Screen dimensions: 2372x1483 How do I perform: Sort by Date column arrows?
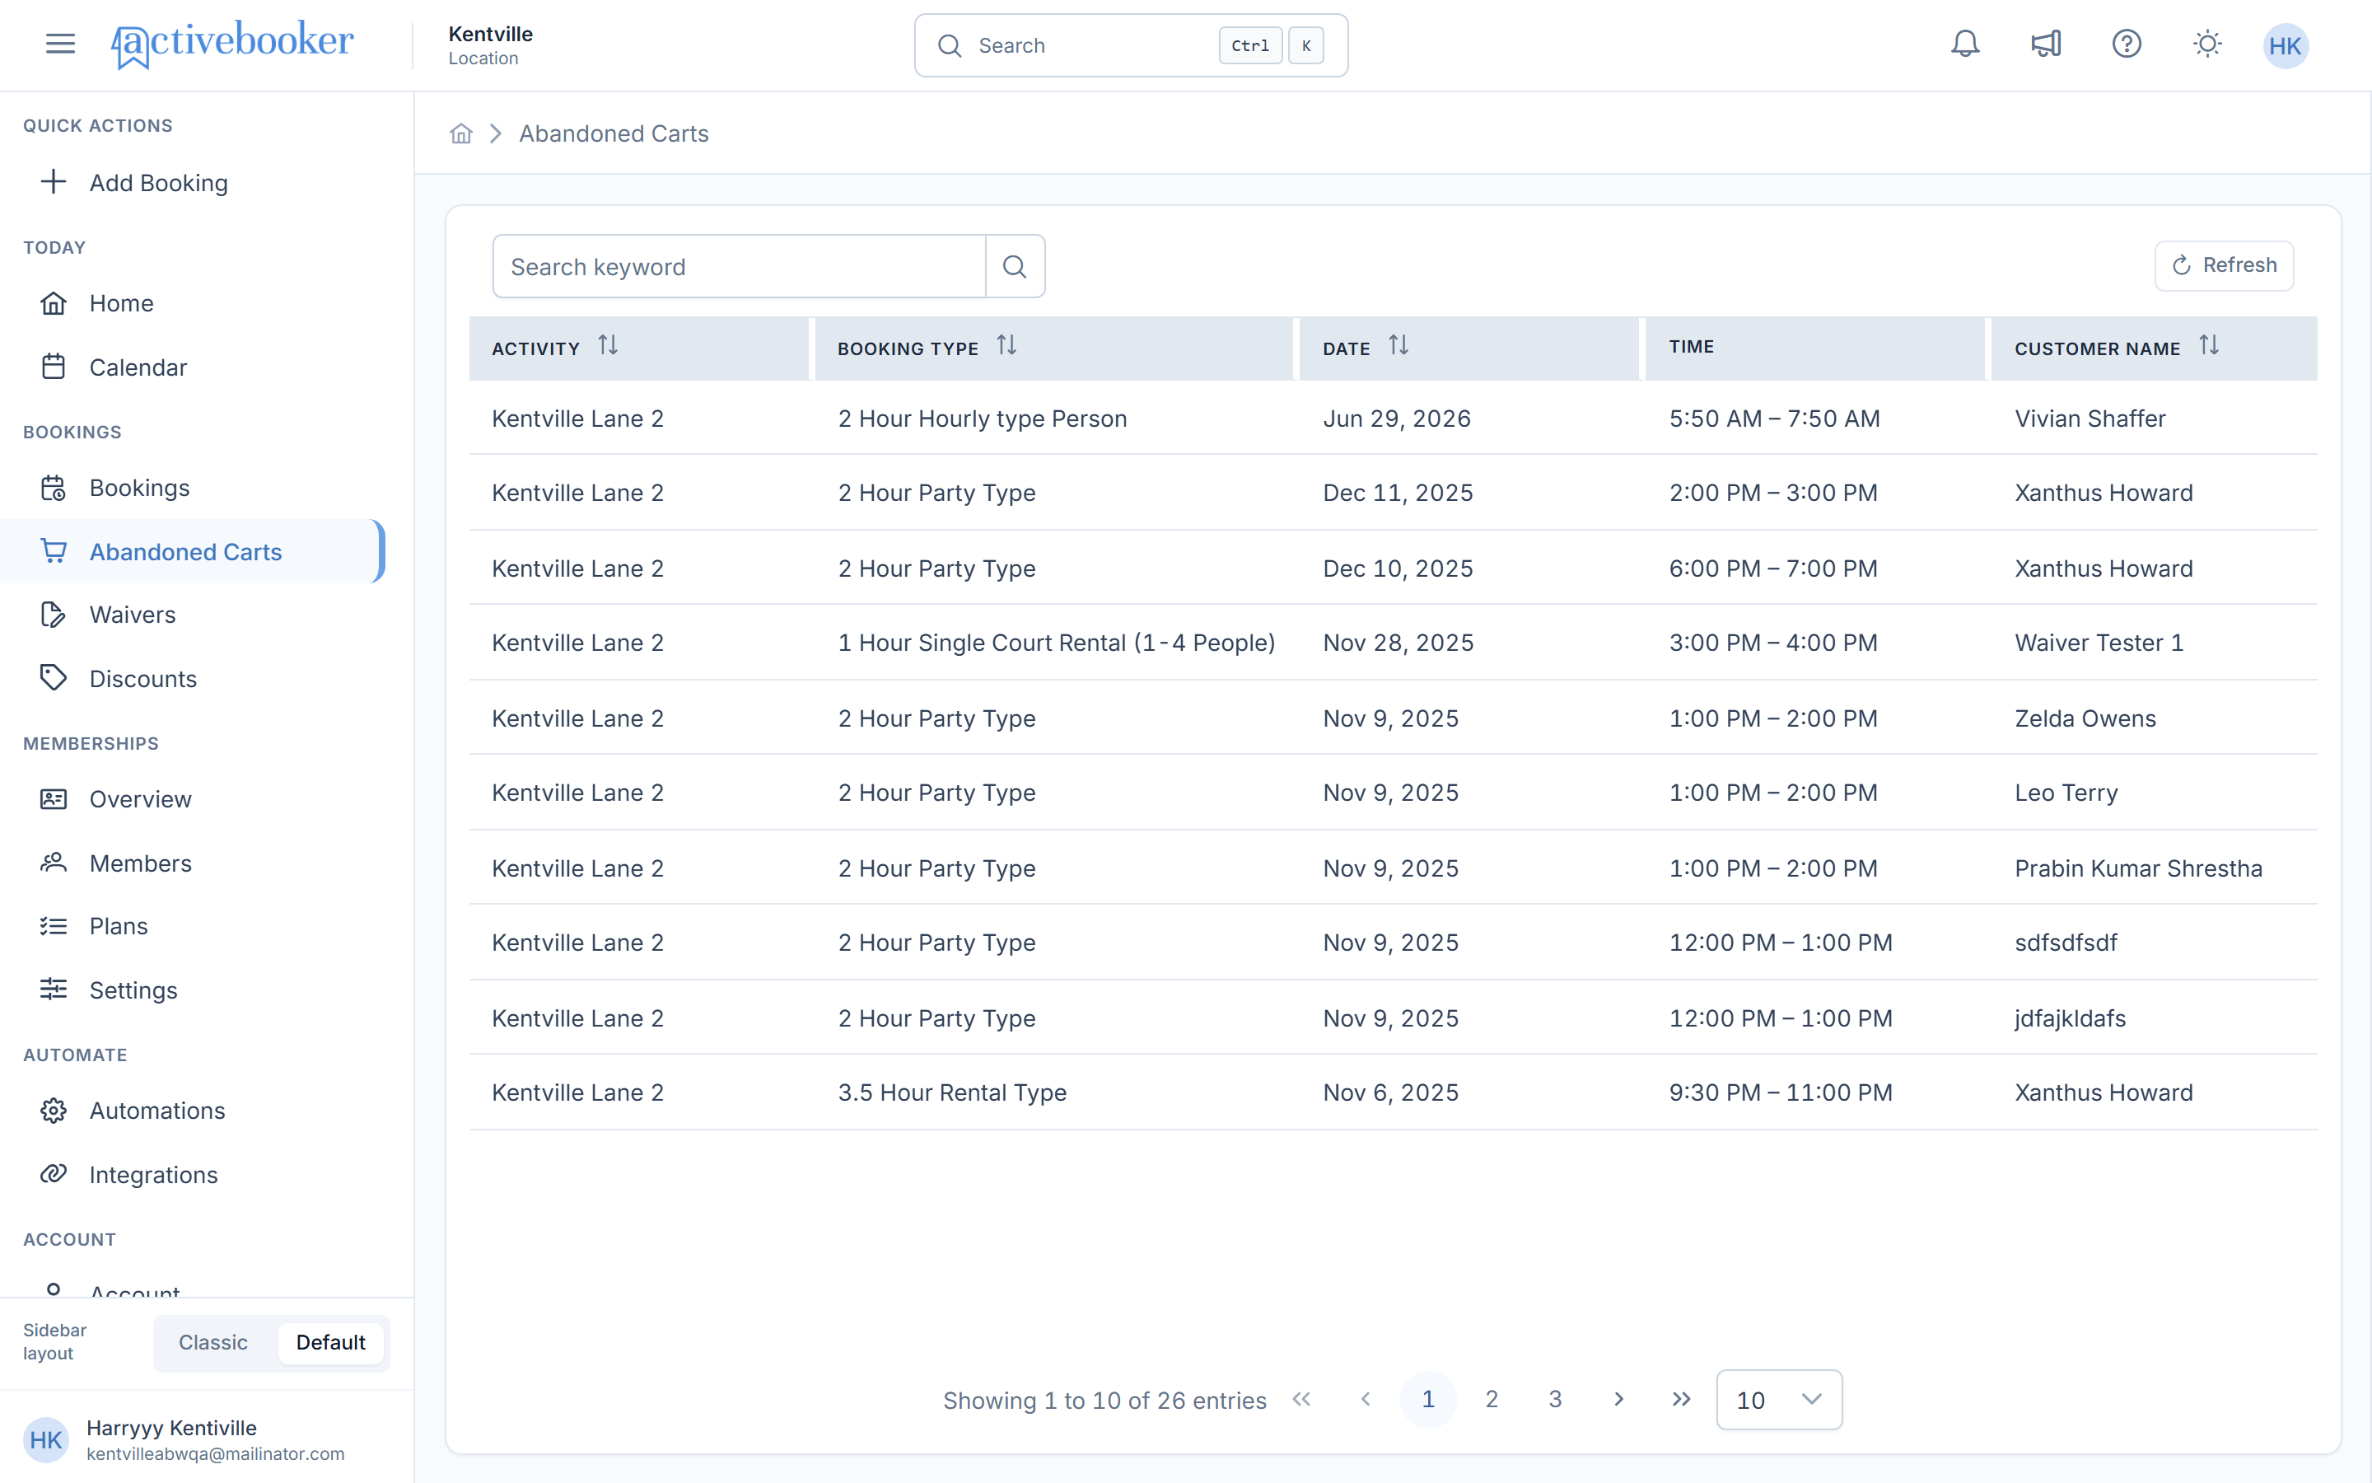(1398, 345)
